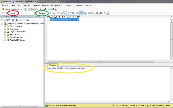Open a SQL Server Compact query
Viewport: 173px width, 108px height.
pyautogui.click(x=37, y=9)
